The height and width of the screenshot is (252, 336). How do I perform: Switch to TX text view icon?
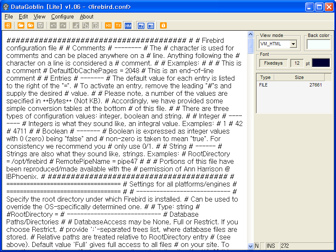tap(118, 26)
